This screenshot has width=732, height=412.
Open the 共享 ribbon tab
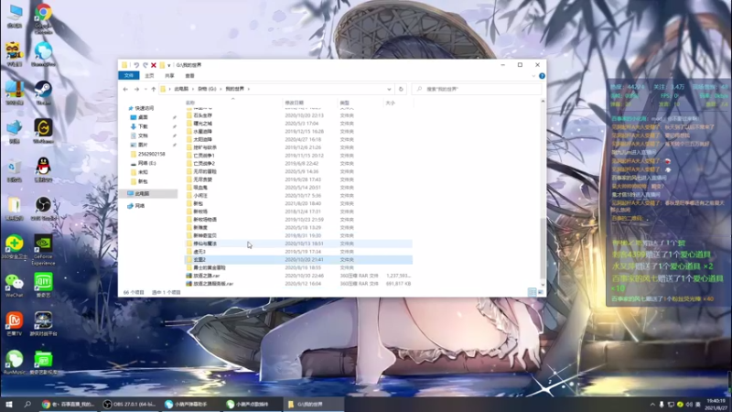tap(169, 76)
